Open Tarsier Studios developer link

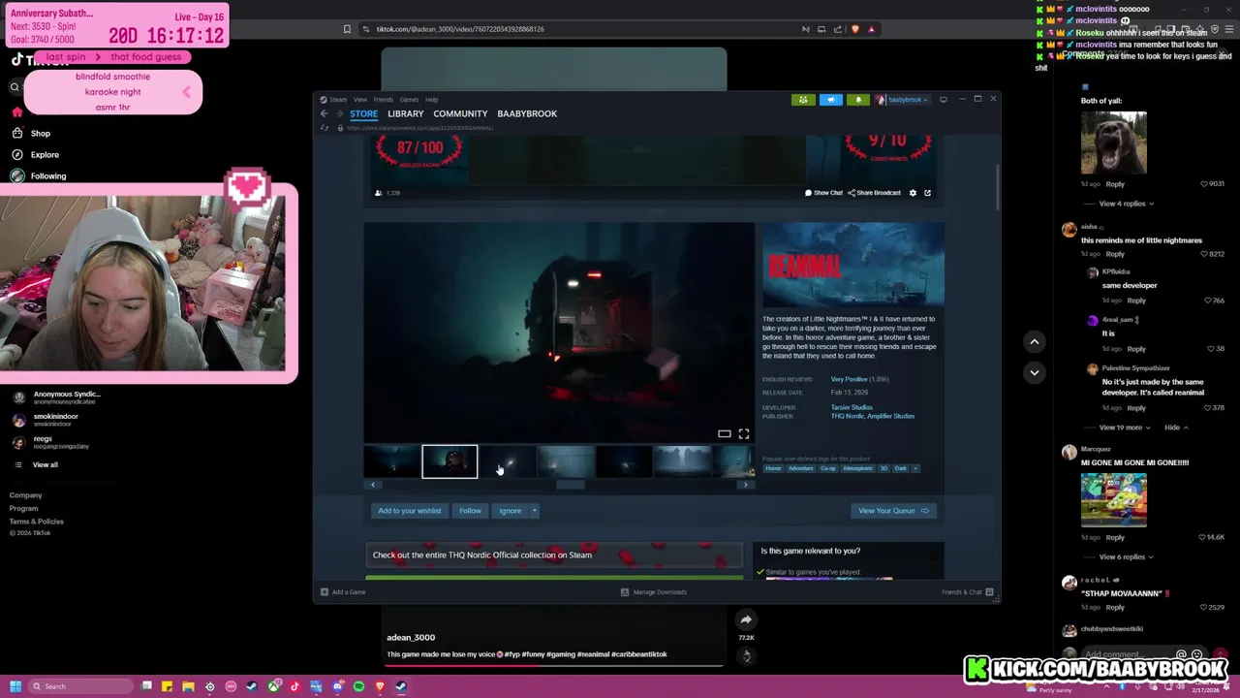tap(852, 407)
